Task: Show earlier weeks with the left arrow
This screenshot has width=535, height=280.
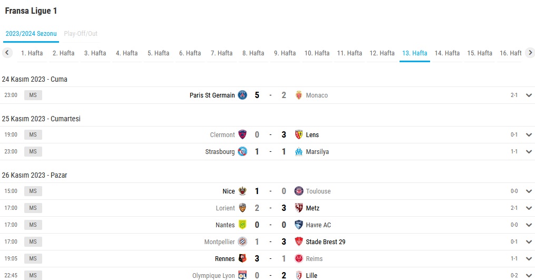Action: pyautogui.click(x=7, y=53)
